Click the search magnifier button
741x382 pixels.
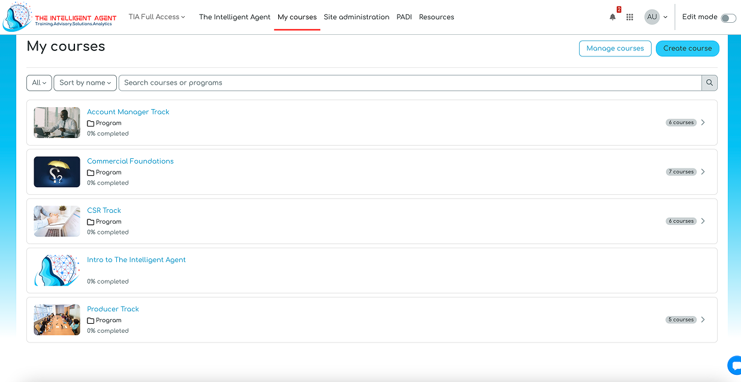pos(709,83)
